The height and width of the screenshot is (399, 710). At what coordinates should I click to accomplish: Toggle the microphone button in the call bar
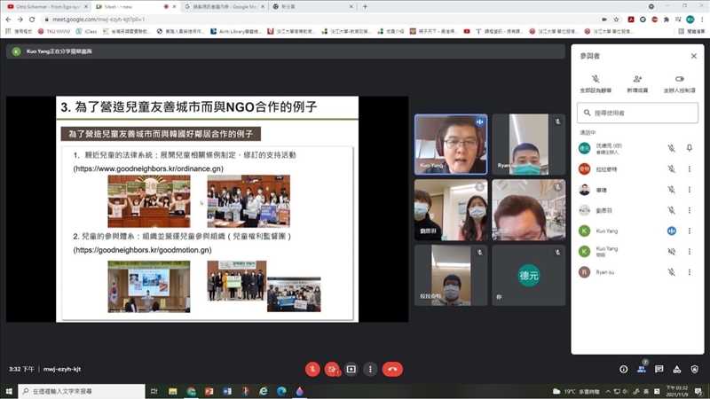click(x=312, y=369)
